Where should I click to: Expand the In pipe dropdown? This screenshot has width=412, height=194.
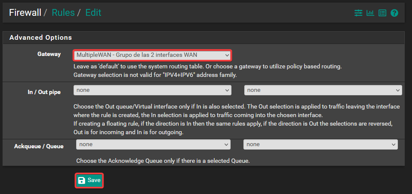pos(152,90)
